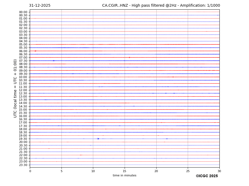Click the 15:00 time row label

coord(23,110)
